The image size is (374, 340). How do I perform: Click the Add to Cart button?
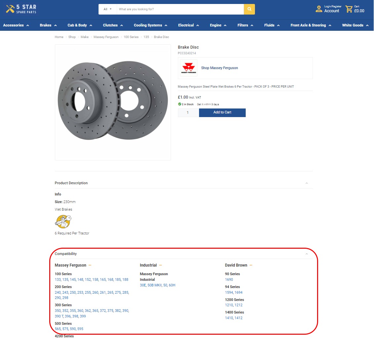222,112
